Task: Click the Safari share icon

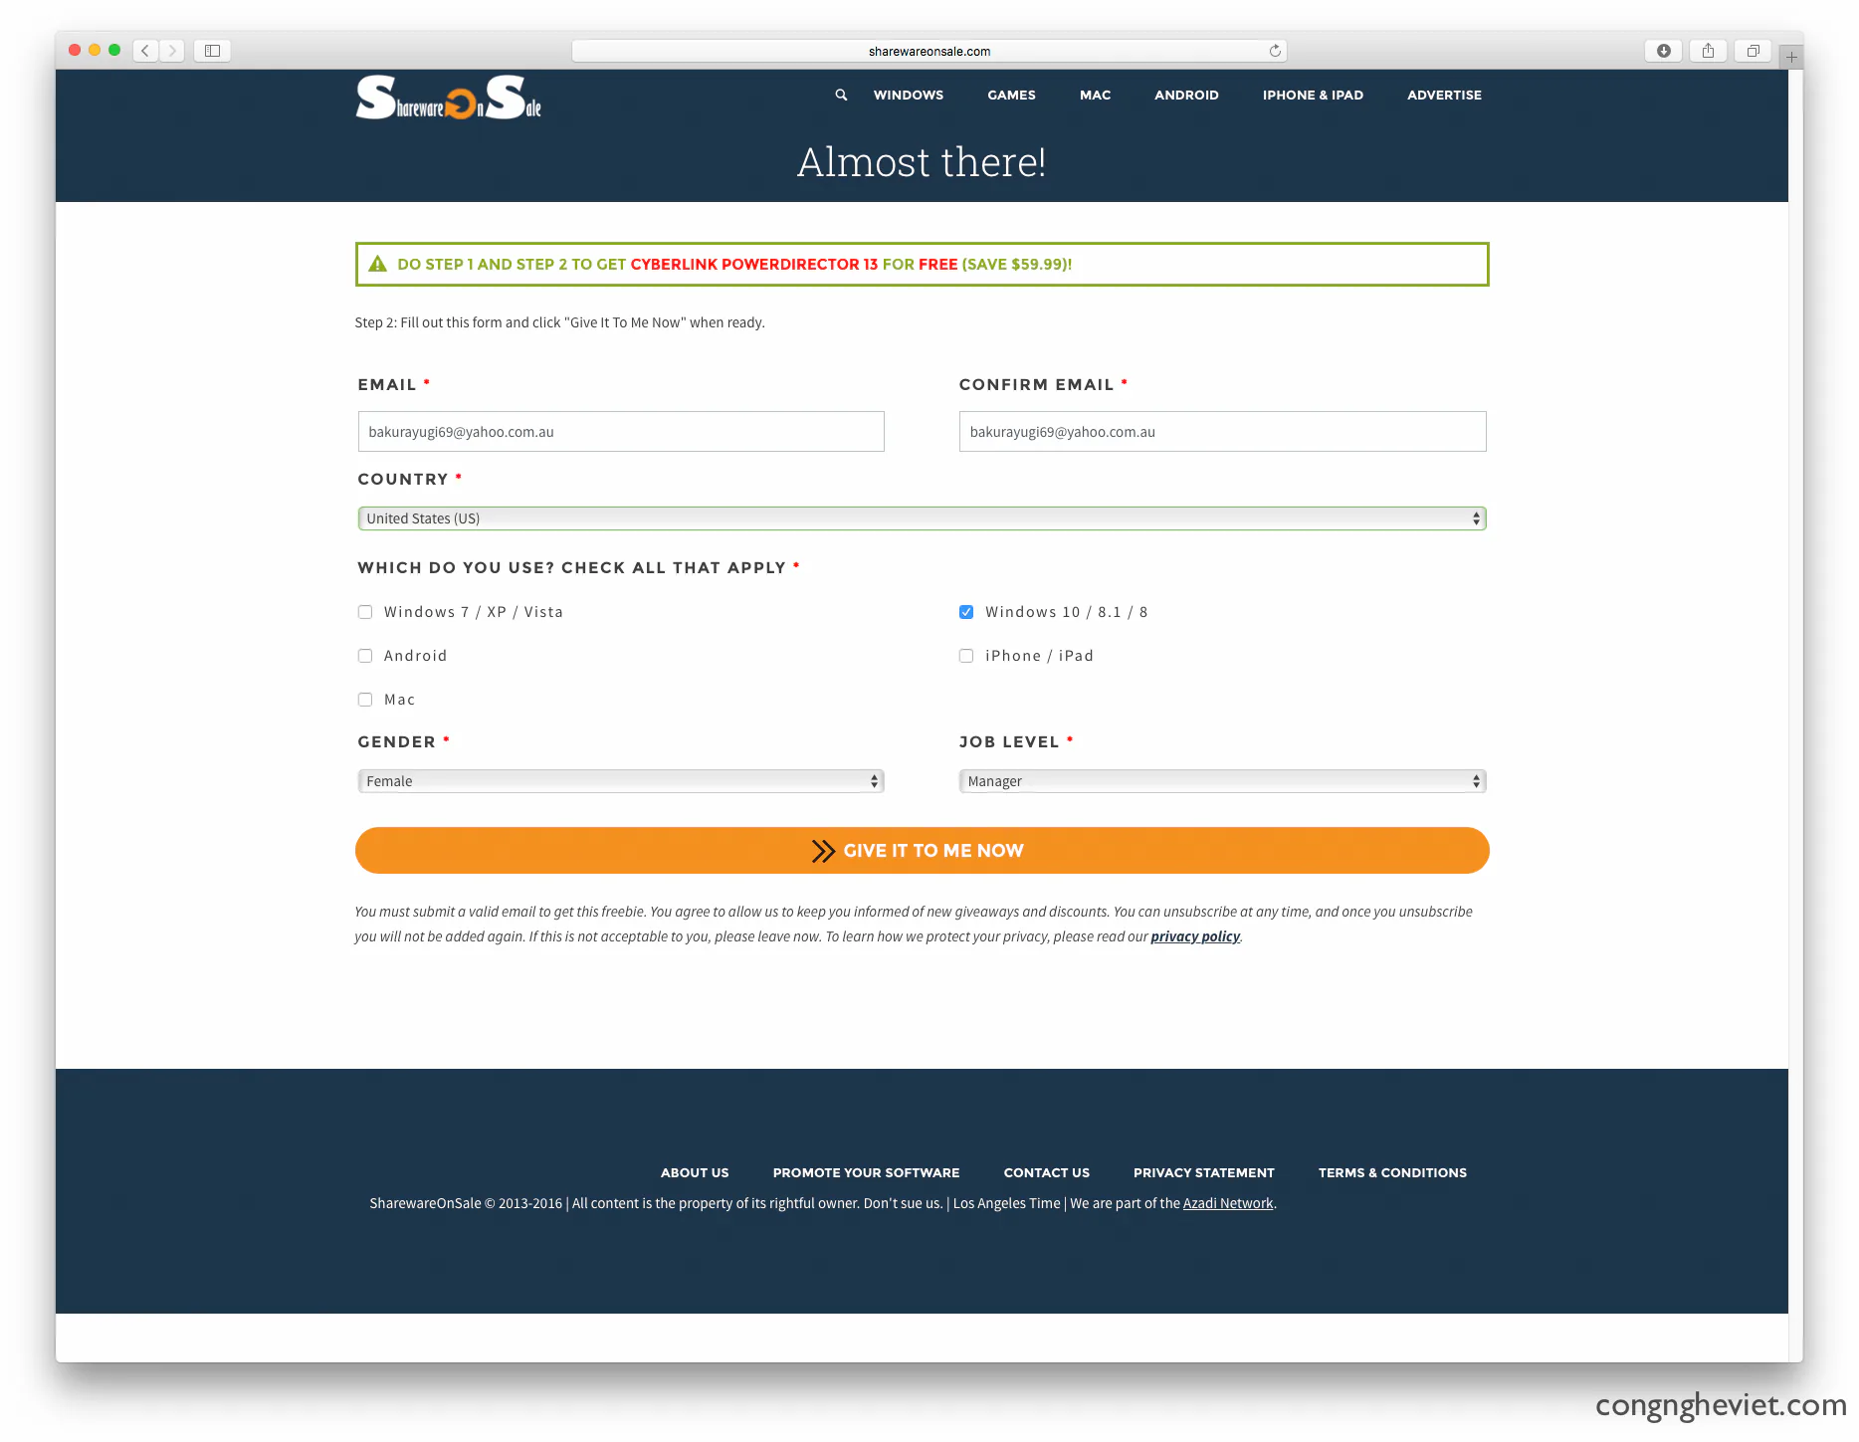Action: pos(1708,51)
